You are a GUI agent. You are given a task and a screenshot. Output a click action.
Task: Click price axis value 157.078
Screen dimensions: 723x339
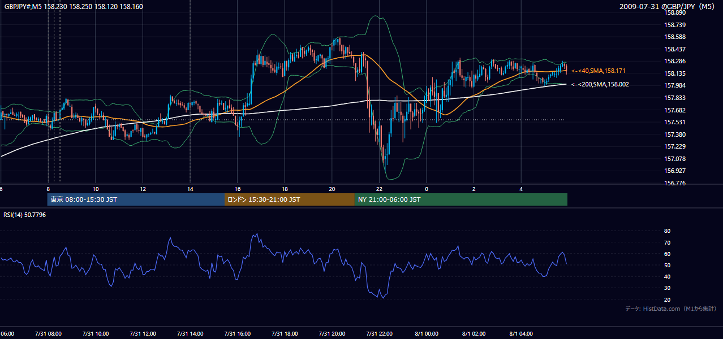click(675, 159)
